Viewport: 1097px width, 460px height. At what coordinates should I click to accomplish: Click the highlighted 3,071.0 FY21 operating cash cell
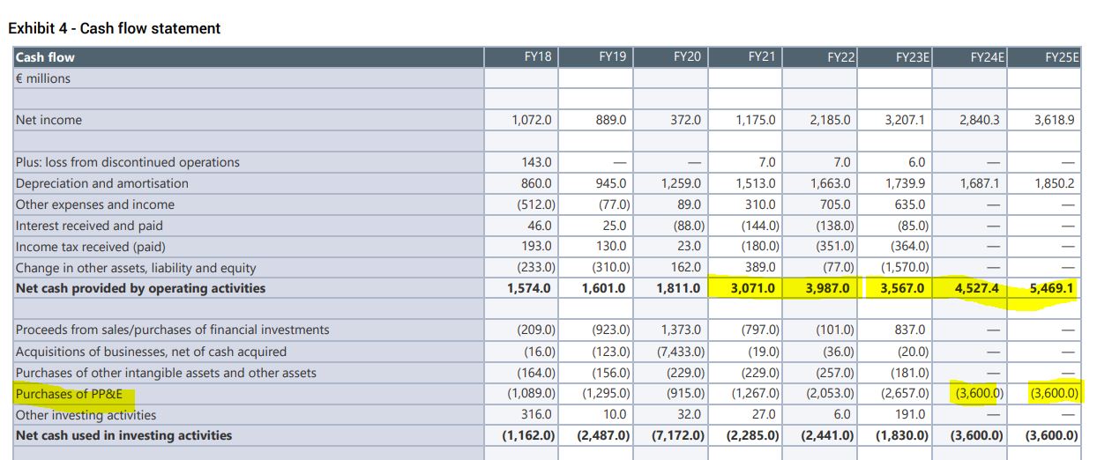click(752, 288)
